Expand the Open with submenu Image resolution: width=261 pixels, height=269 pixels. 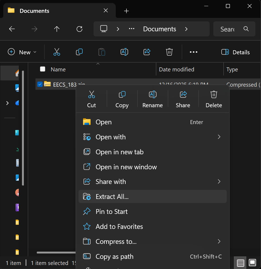(x=219, y=137)
